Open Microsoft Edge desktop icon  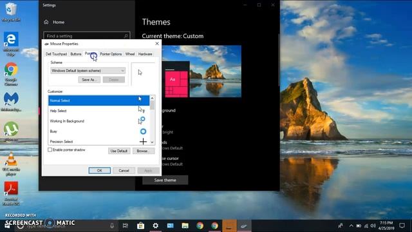(x=11, y=43)
